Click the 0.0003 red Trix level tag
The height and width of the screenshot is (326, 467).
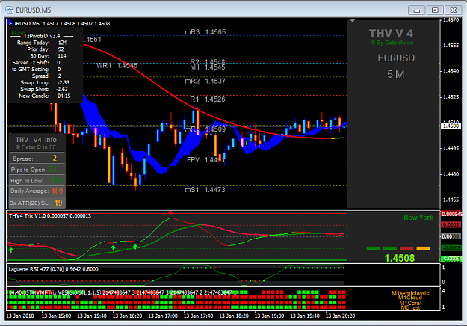[451, 224]
